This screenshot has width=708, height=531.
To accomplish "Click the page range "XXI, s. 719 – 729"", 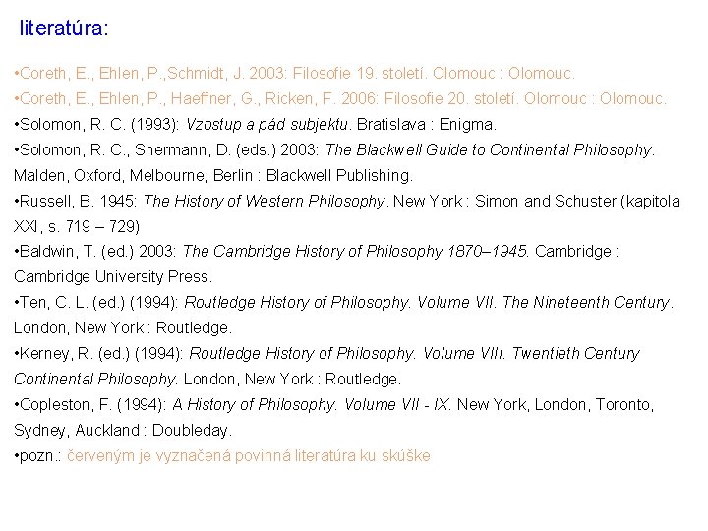I will [77, 226].
